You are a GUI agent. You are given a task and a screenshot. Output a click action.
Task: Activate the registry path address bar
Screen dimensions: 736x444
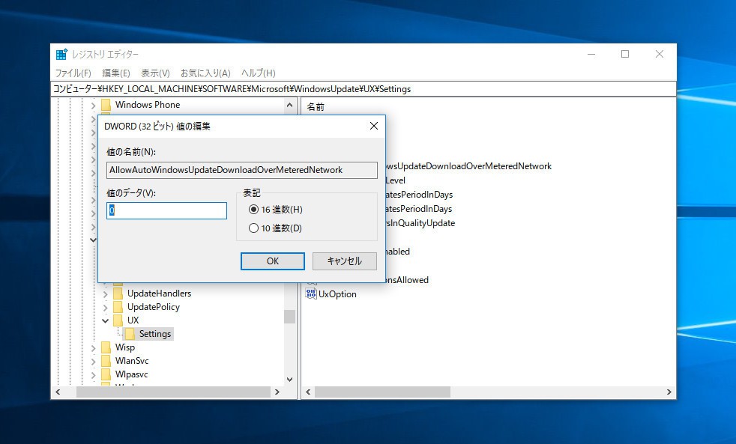pyautogui.click(x=364, y=89)
